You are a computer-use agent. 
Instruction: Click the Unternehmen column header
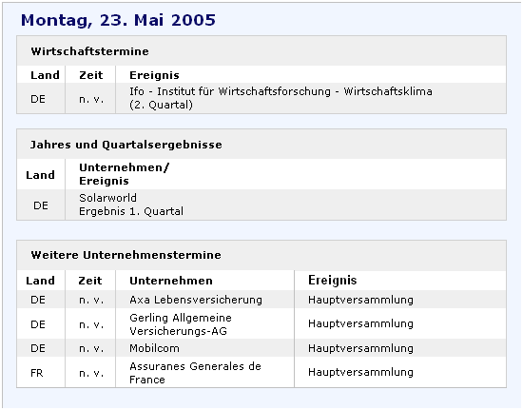click(171, 281)
